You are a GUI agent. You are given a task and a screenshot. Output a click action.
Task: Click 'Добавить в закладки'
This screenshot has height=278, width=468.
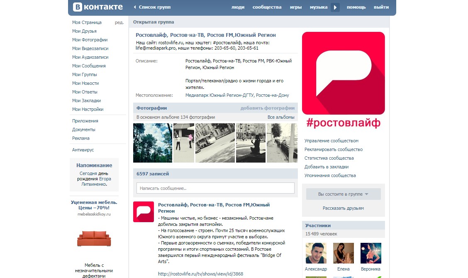pos(327,167)
